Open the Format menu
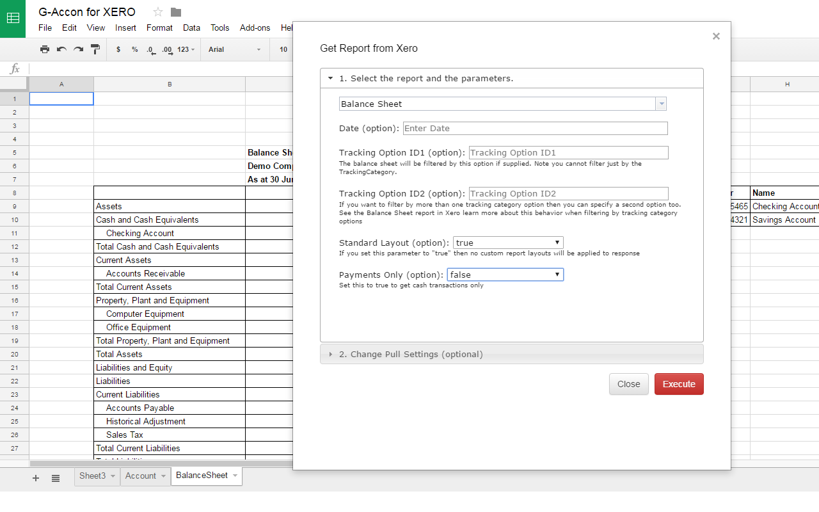The image size is (819, 512). point(159,28)
